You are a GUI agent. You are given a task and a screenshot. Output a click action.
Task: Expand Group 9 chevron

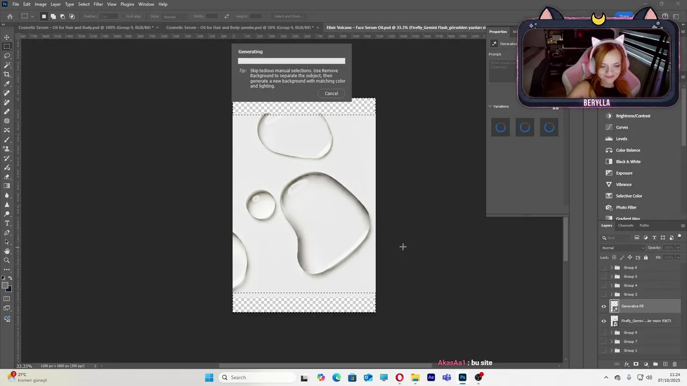[611, 332]
